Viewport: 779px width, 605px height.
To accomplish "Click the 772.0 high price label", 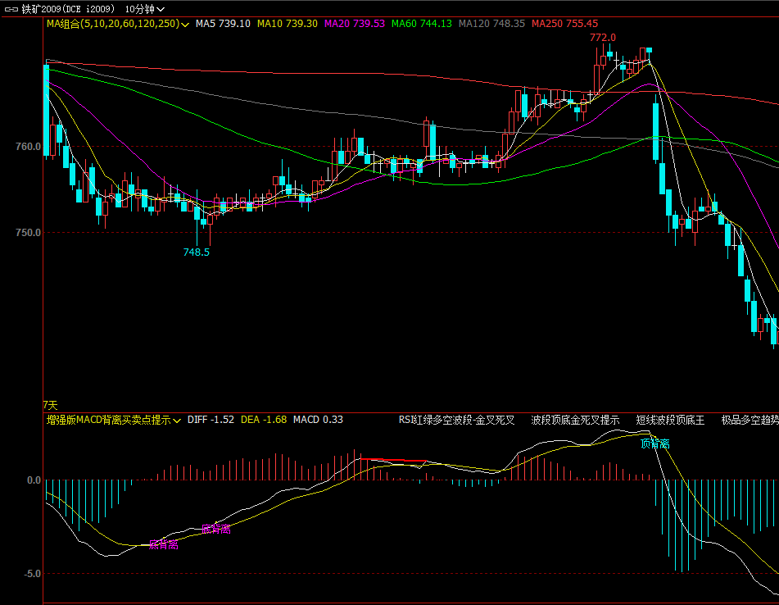I will [603, 37].
